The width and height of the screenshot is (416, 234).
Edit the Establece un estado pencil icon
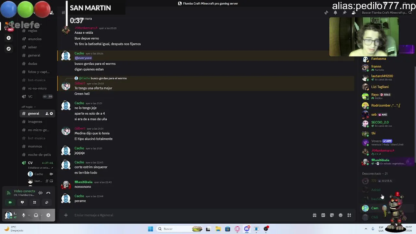pos(52,168)
